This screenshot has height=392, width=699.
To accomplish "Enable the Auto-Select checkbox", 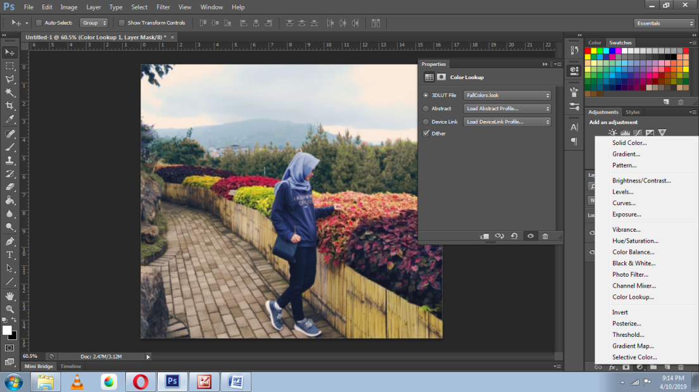I will [39, 23].
